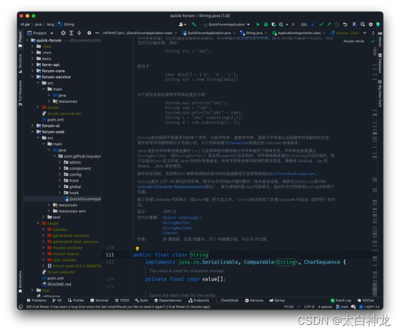The image size is (401, 333).
Task: Click the UTF-8 encoding status widget
Action: click(309, 306)
